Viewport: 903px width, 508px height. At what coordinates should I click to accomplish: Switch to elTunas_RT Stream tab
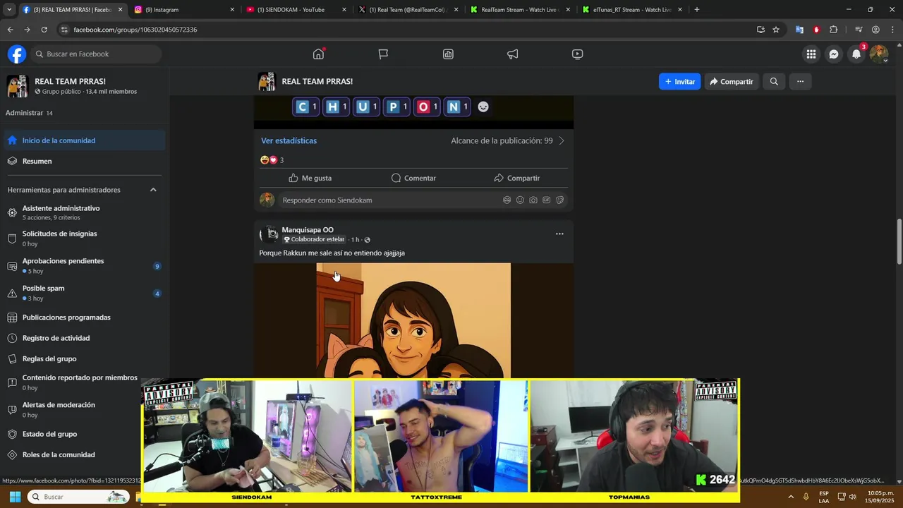point(632,10)
